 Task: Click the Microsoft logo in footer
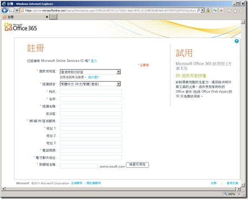coord(23,183)
